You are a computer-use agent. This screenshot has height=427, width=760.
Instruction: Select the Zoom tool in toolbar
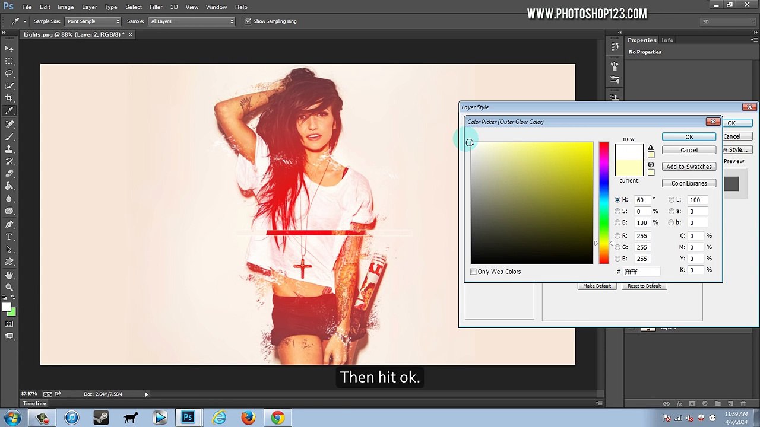click(9, 288)
